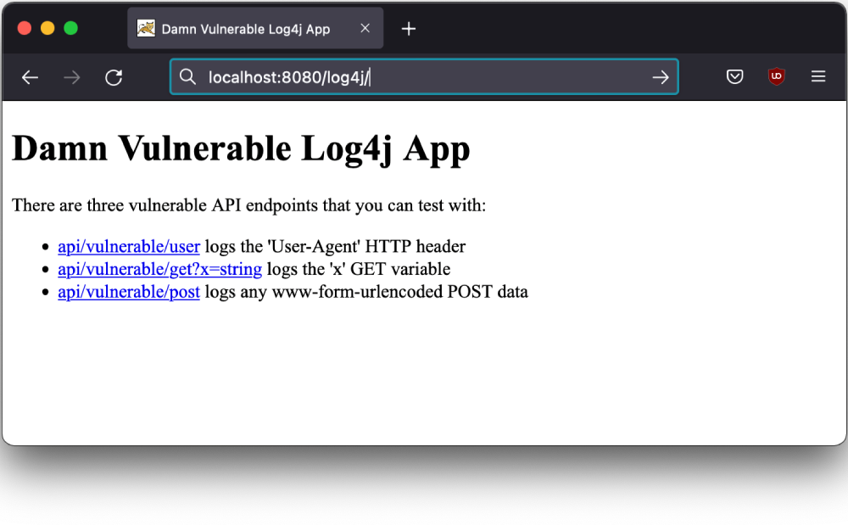The width and height of the screenshot is (848, 531).
Task: Open the api/vulnerable/get?x=string link
Action: point(159,269)
